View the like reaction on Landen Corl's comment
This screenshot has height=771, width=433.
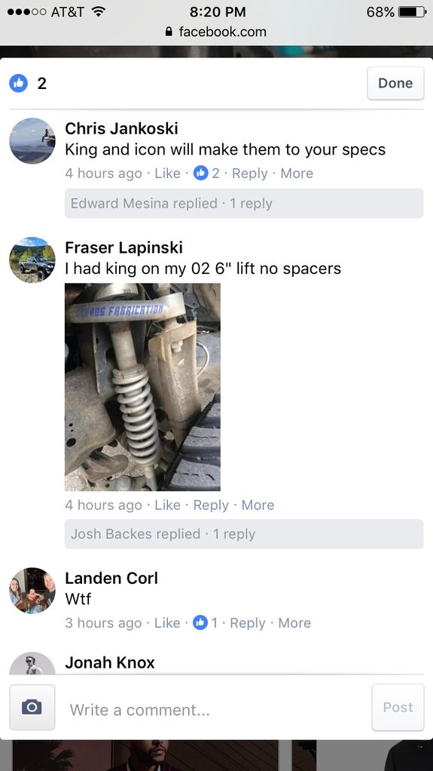(206, 622)
